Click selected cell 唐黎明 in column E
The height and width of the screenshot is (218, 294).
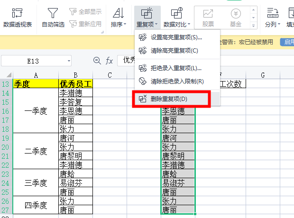pos(178,155)
